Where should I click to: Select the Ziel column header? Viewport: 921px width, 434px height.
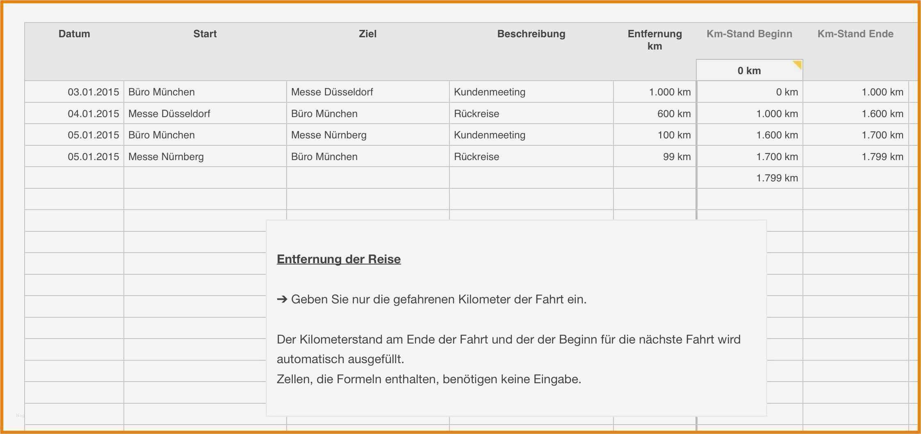point(368,34)
